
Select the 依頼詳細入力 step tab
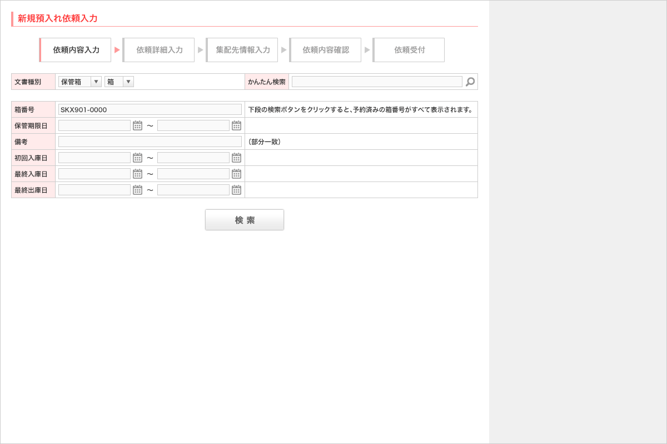coord(159,50)
